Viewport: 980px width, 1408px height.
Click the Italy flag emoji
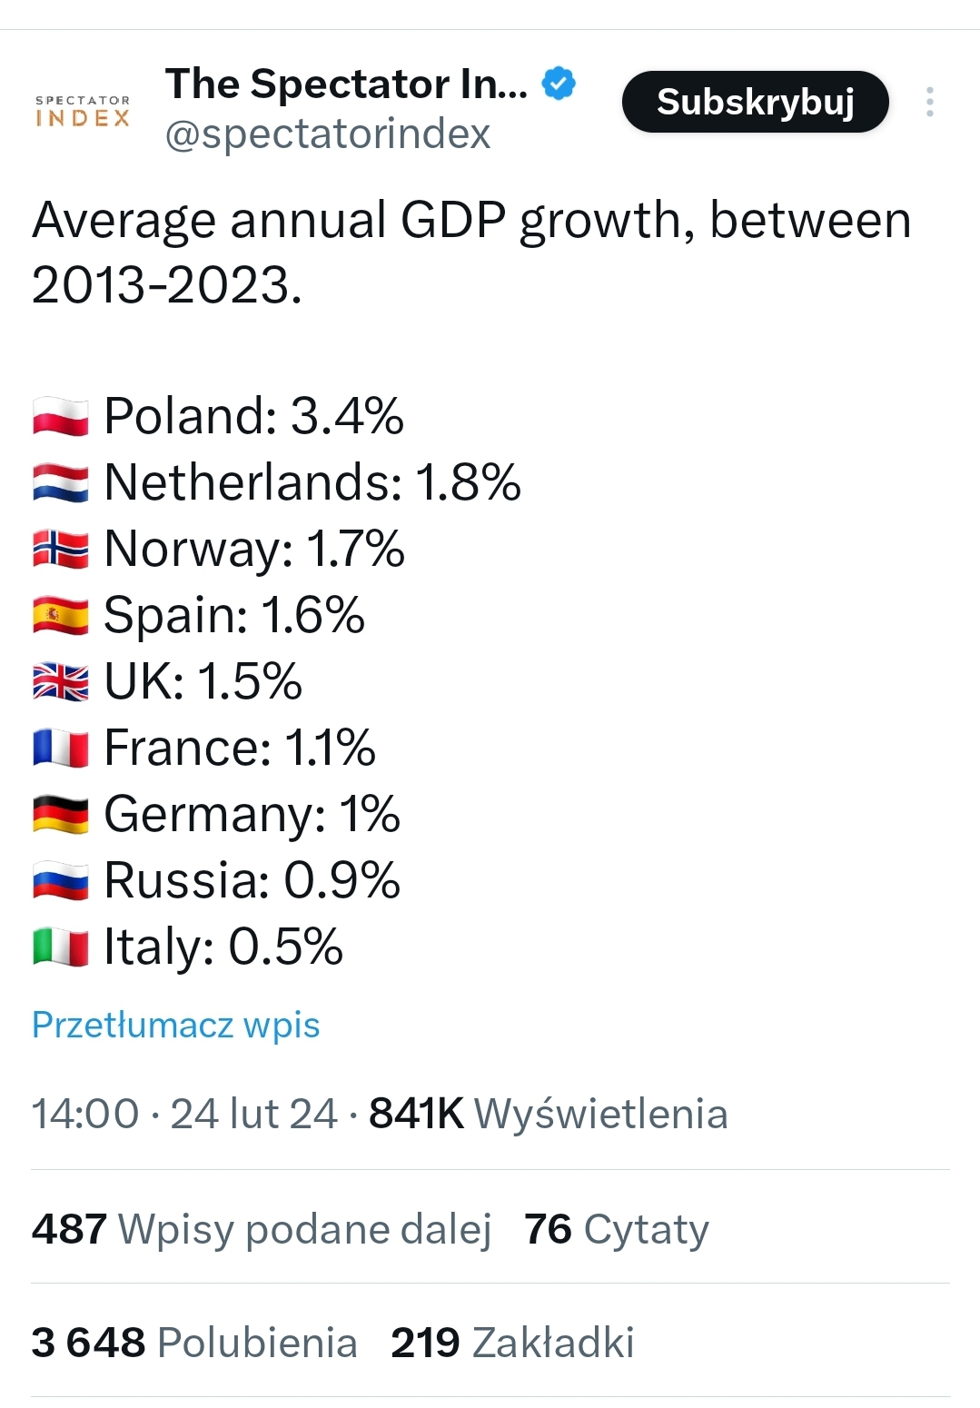point(61,947)
